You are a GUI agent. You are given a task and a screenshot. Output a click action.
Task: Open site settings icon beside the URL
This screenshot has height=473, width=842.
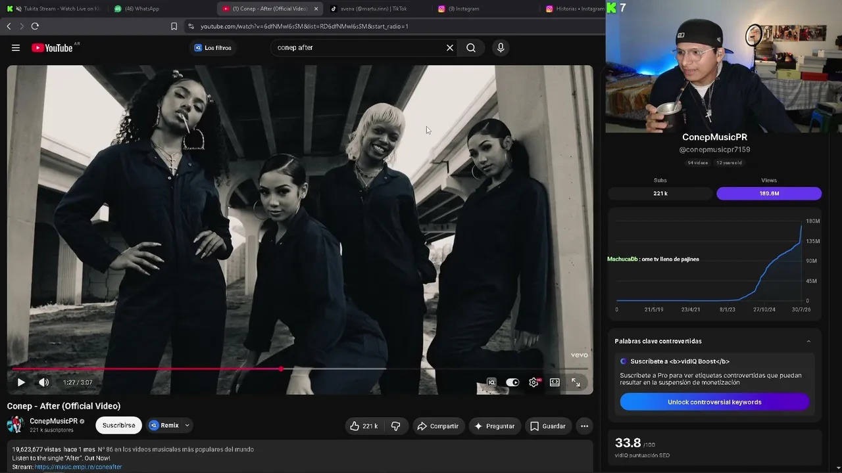191,26
